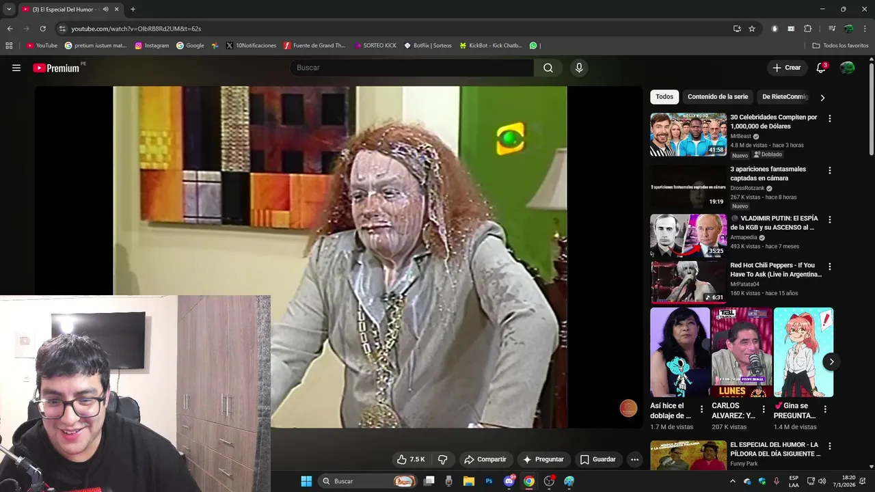View site information icon in address bar
This screenshot has height=492, width=875.
(x=62, y=29)
